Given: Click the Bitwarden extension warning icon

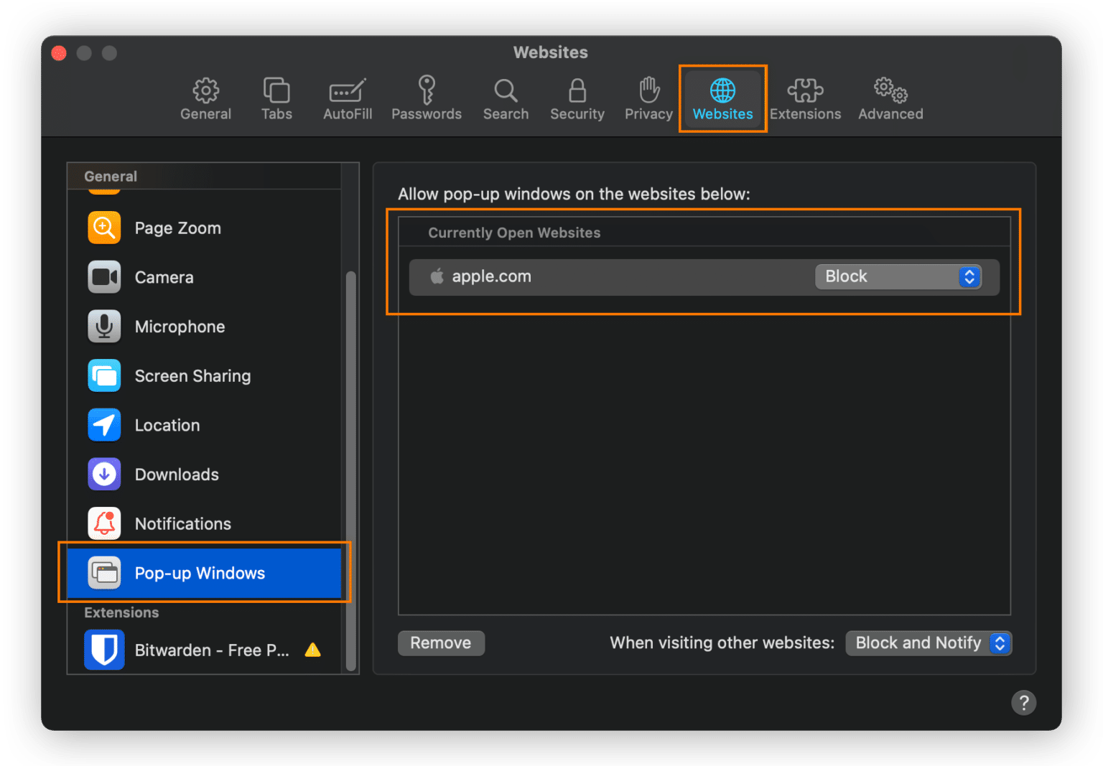Looking at the screenshot, I should tap(312, 650).
